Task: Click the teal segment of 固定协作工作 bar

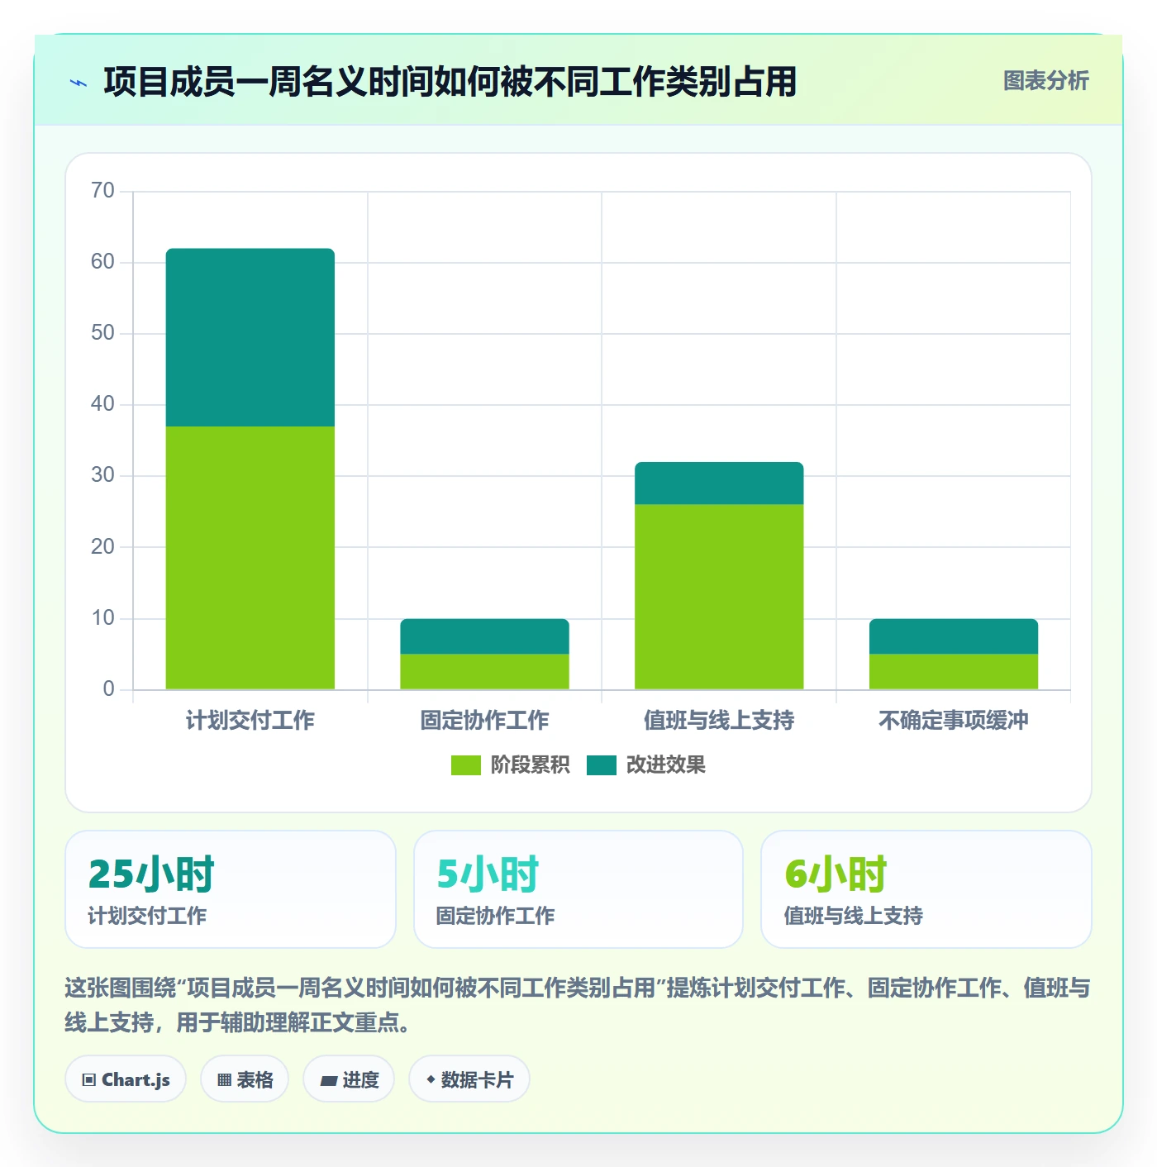Action: click(x=485, y=636)
